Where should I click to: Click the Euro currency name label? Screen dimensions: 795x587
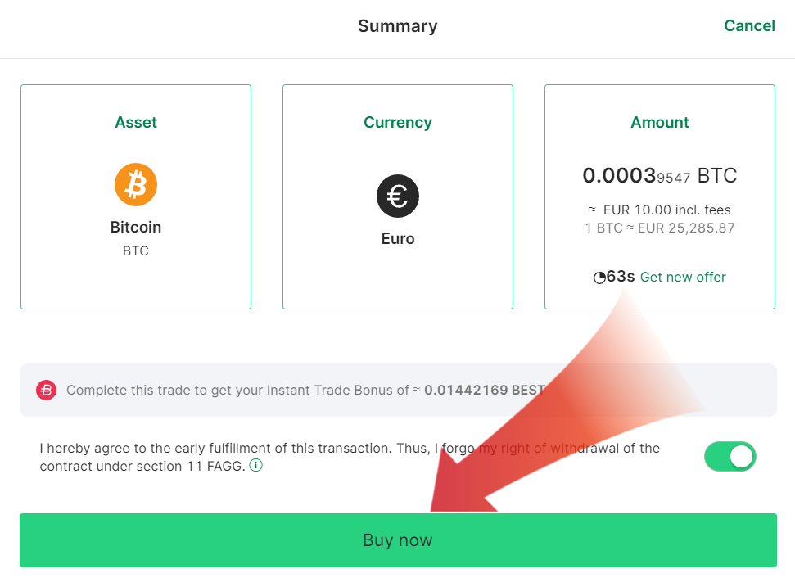click(398, 239)
